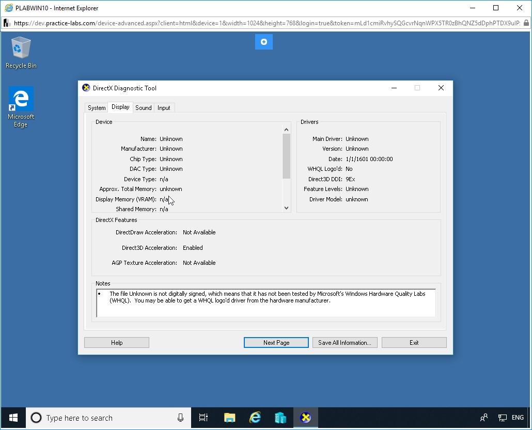Screen dimensions: 532x430
Task: Click the driver Date value 1/1/1601
Action: coord(369,159)
